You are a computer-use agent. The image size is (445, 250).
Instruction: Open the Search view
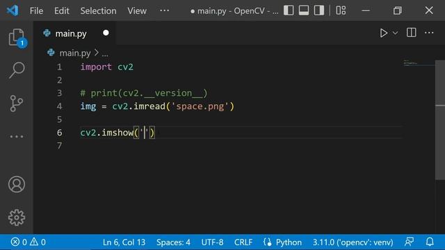(17, 70)
